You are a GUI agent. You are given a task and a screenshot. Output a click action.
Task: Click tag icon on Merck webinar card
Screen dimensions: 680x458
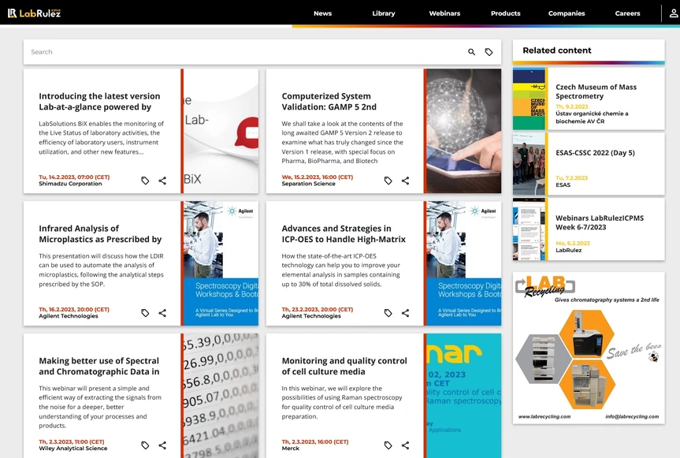388,445
